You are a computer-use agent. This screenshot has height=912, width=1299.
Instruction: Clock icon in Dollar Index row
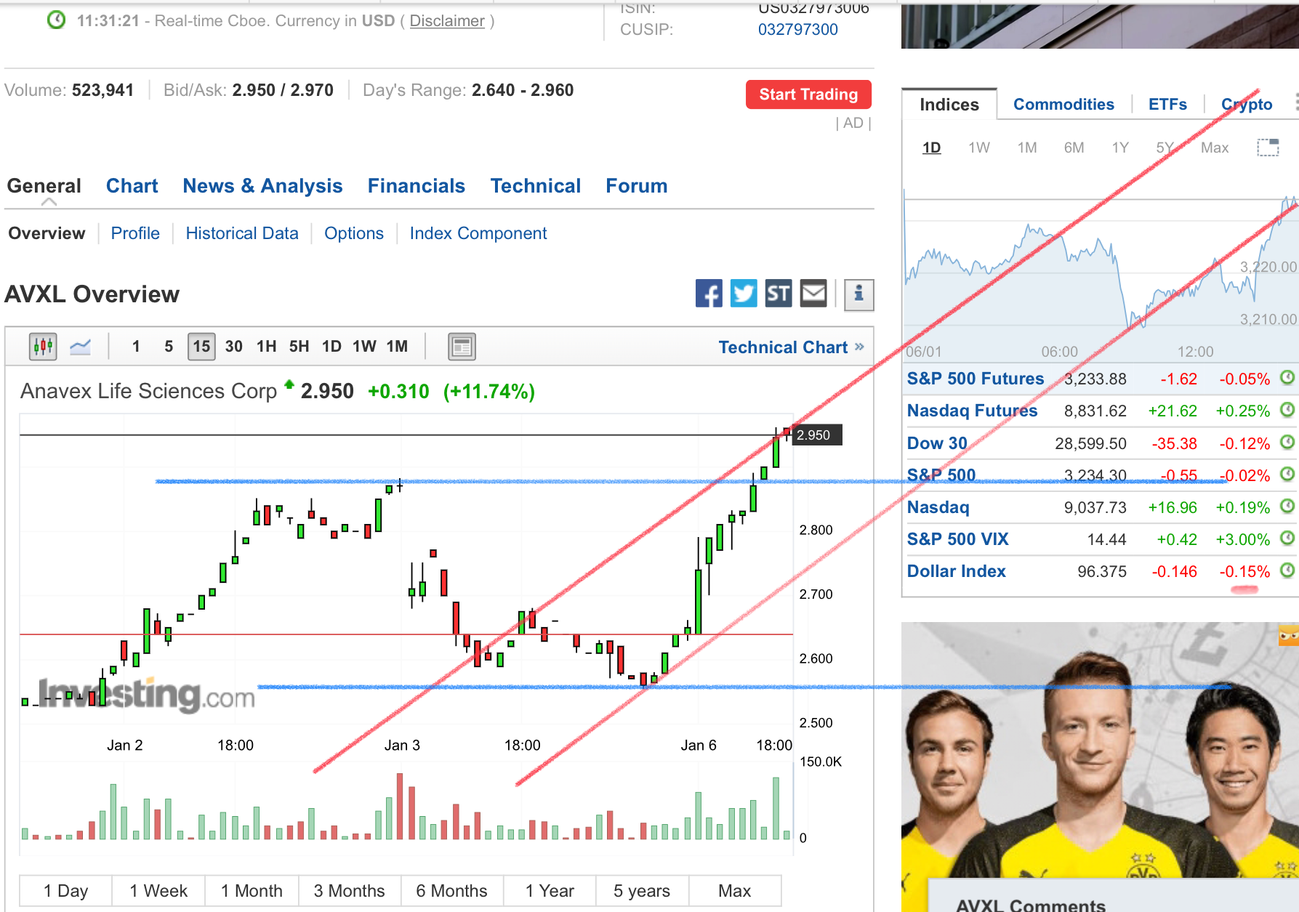click(1287, 570)
